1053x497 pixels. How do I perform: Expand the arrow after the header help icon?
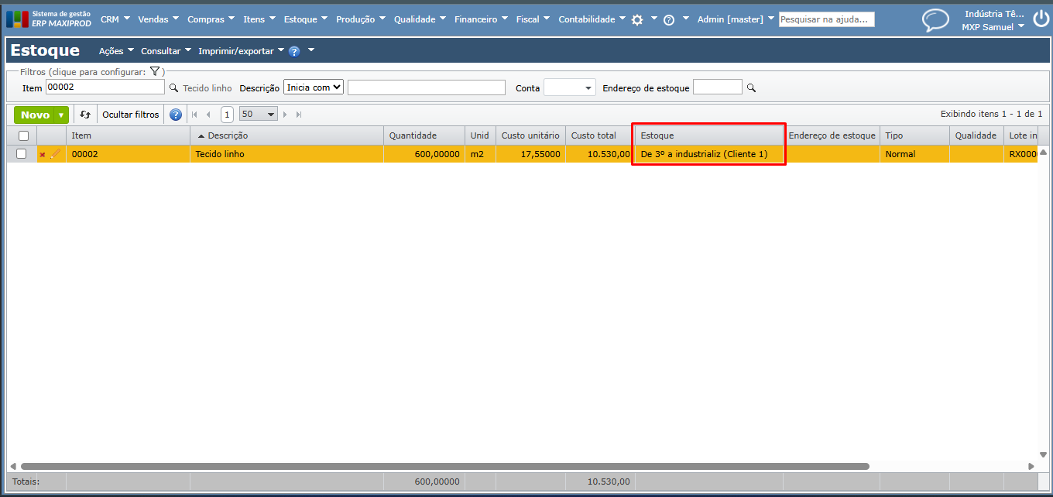coord(310,51)
